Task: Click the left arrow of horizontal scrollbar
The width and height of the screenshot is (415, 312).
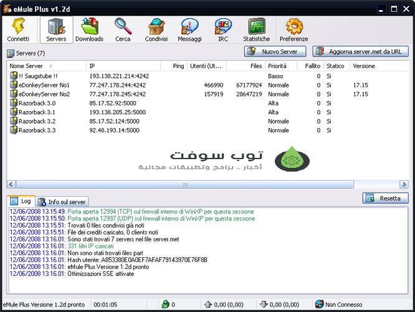Action: coord(11,184)
